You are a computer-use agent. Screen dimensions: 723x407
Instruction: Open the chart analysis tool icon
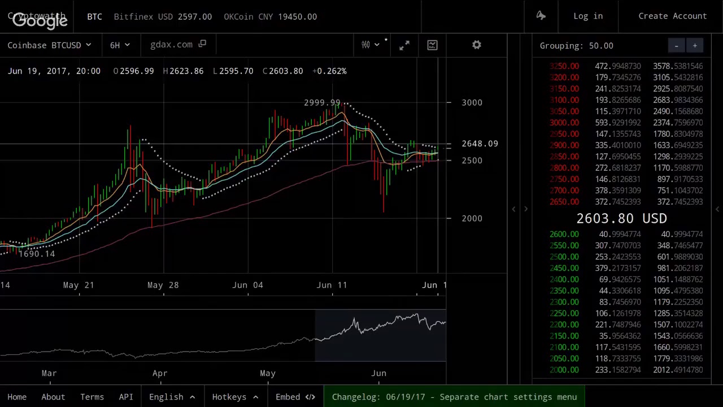tap(432, 45)
